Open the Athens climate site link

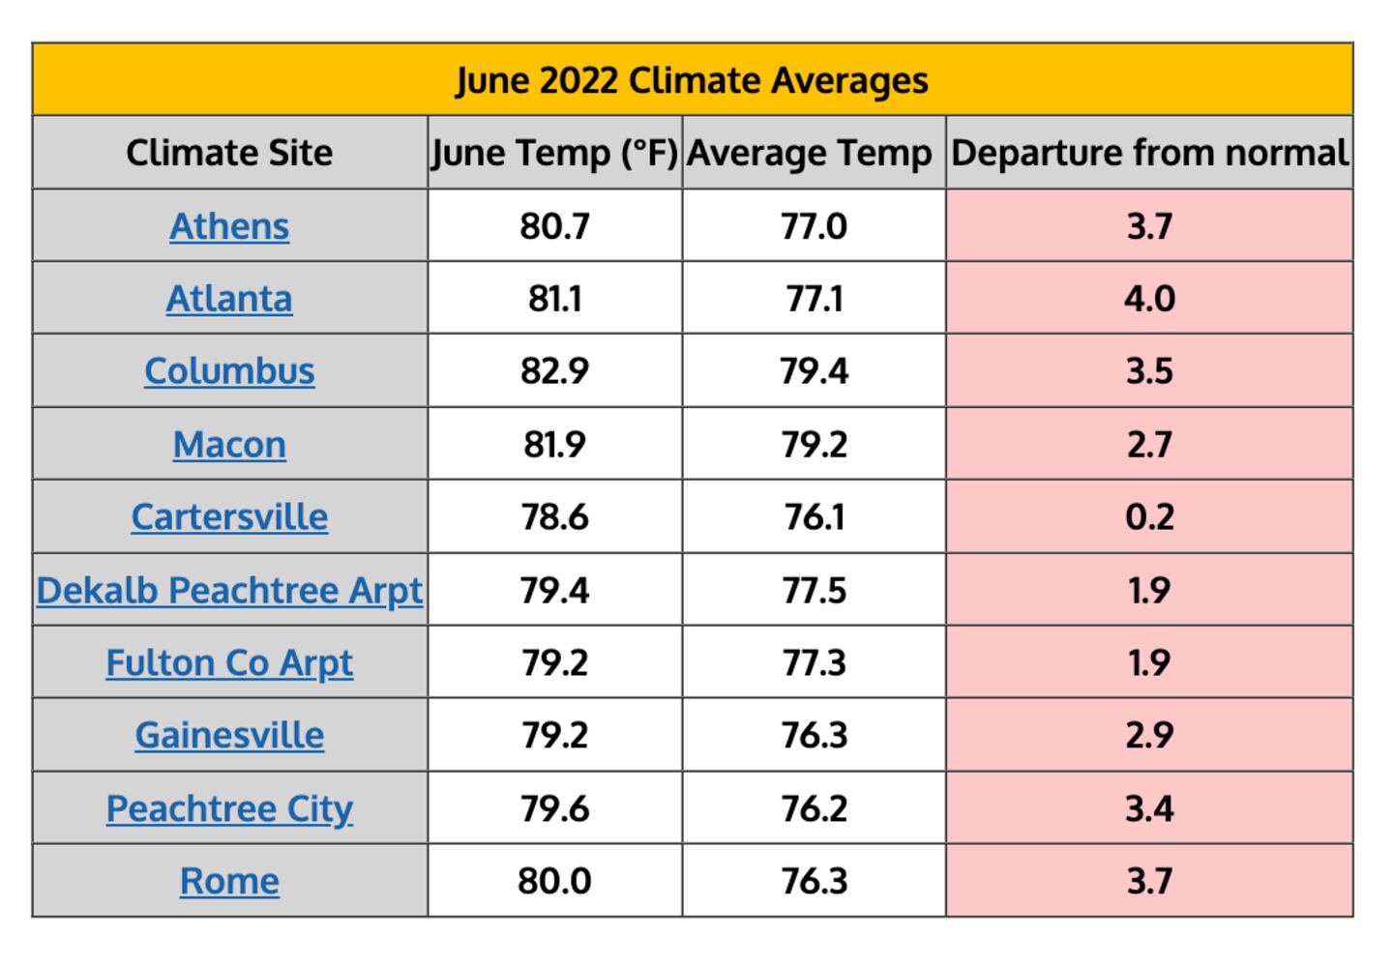pyautogui.click(x=229, y=226)
